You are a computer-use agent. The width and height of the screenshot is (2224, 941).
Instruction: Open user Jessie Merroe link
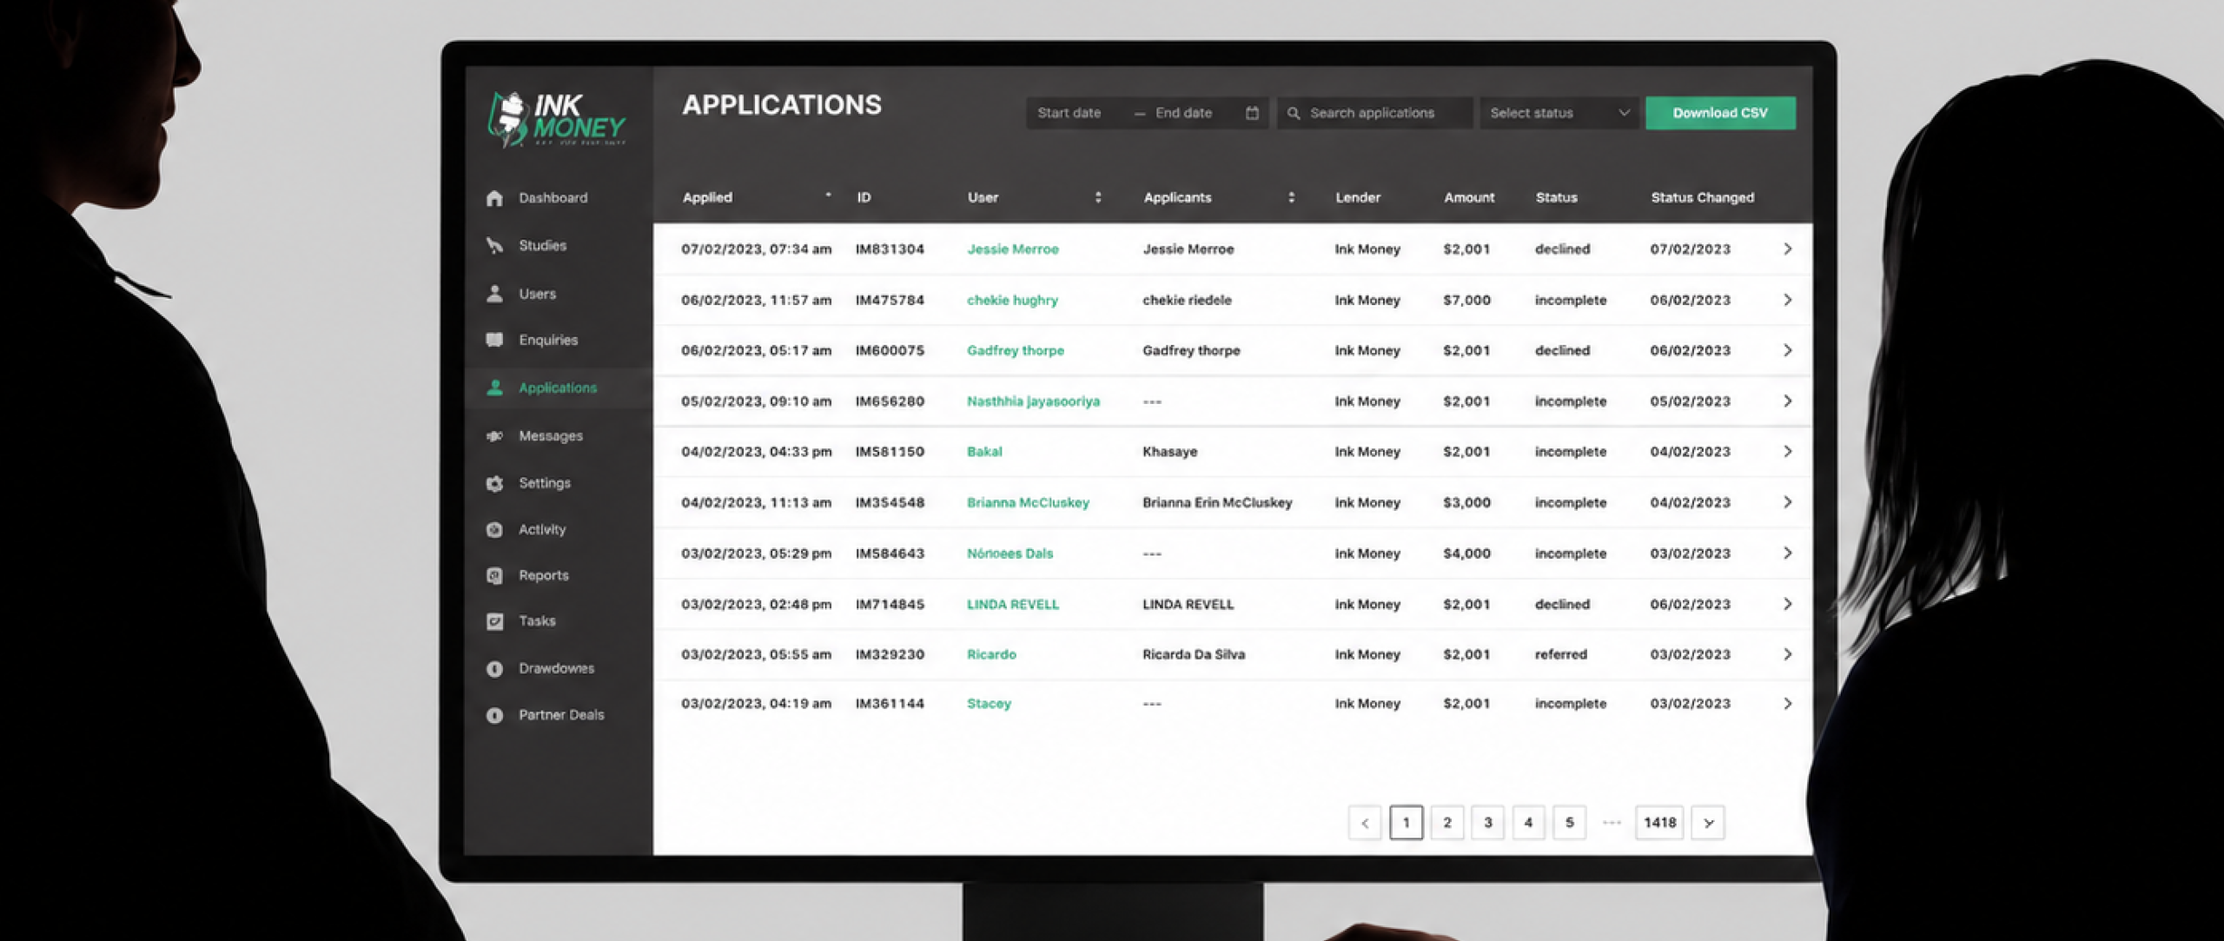[1013, 249]
